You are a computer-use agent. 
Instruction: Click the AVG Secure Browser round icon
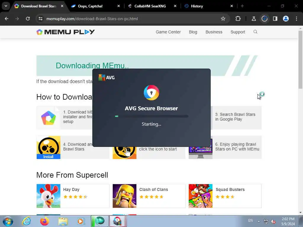(151, 93)
